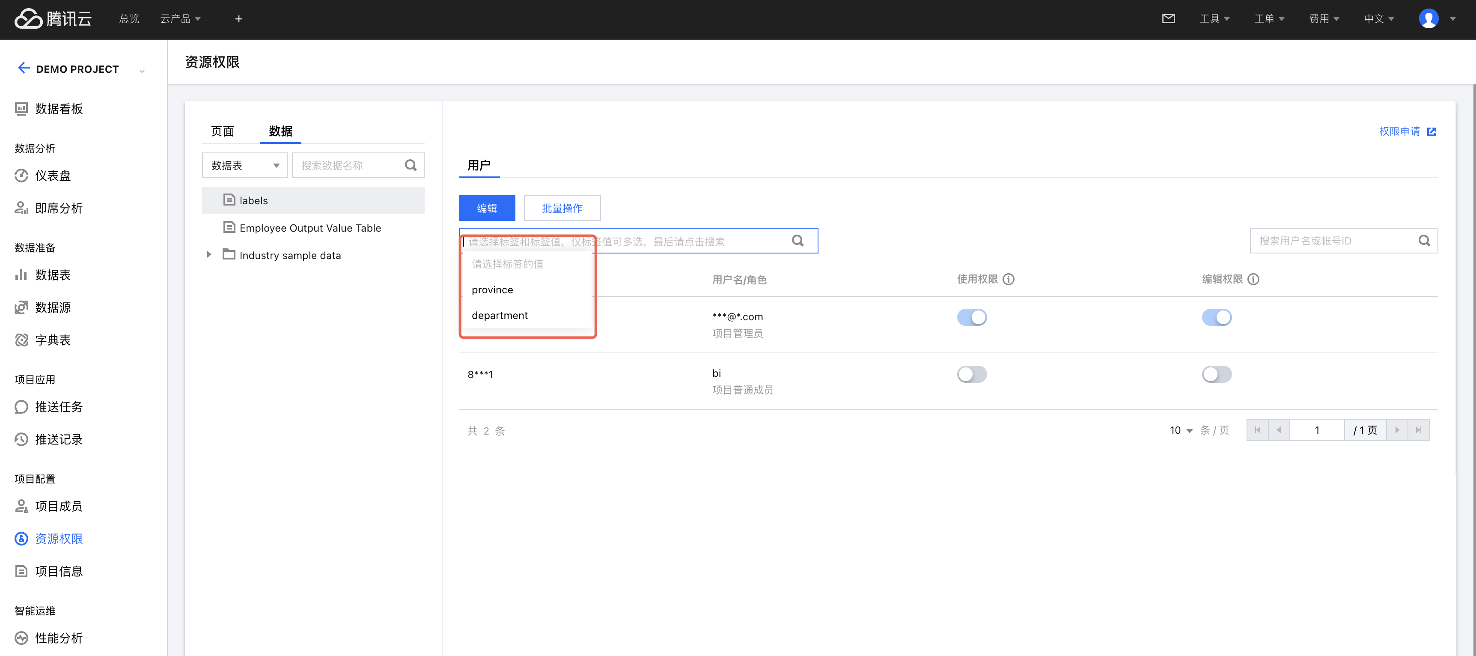Click search icon in 搜索数据名称 field
Image resolution: width=1476 pixels, height=656 pixels.
[x=410, y=166]
